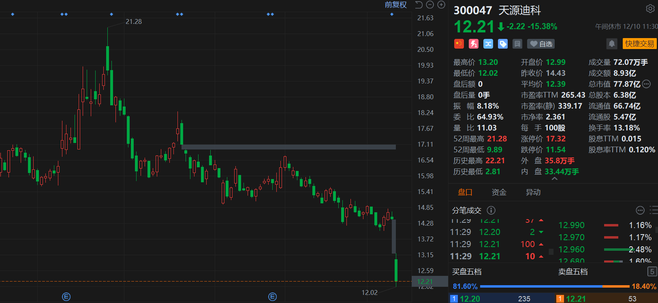The width and height of the screenshot is (658, 303).
Task: Zoom out the K-line chart
Action: [430, 5]
